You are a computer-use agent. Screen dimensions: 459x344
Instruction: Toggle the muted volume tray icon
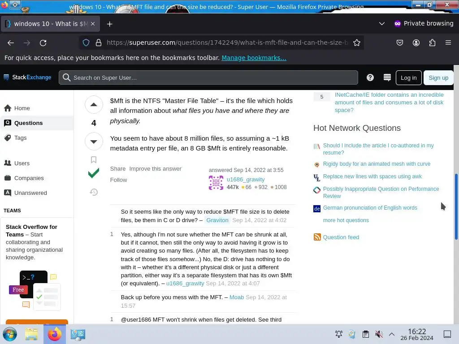pos(379,334)
